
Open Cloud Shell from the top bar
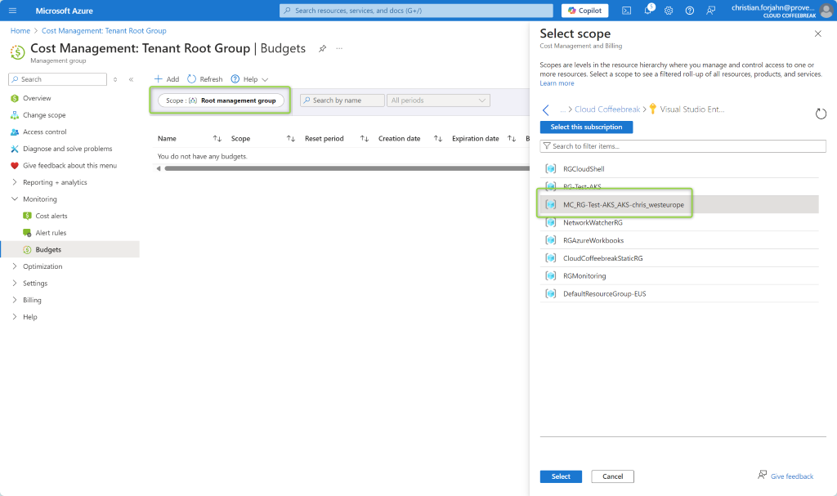pyautogui.click(x=627, y=11)
